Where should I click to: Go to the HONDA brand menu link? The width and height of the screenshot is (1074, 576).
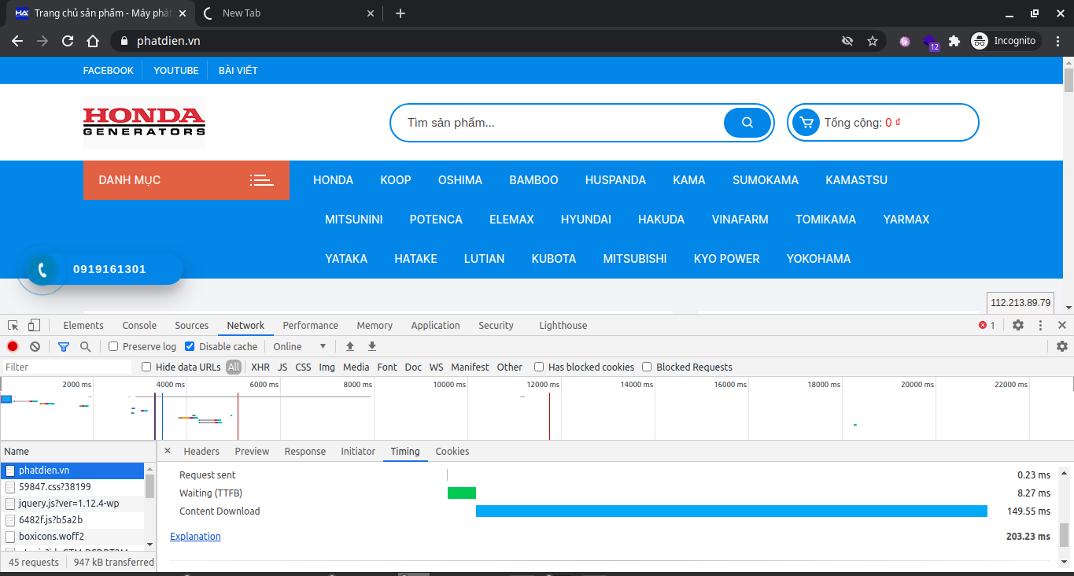pos(334,180)
